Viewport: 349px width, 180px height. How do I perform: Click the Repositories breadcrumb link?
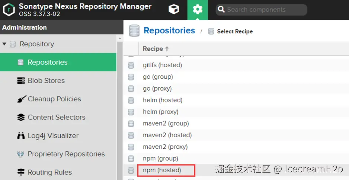(169, 31)
